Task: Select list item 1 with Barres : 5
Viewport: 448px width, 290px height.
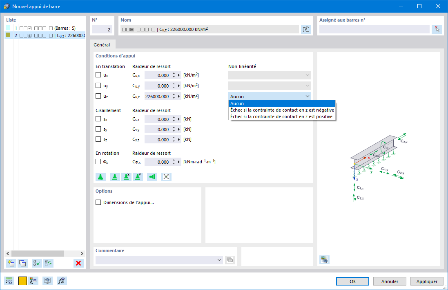Action: [x=45, y=28]
